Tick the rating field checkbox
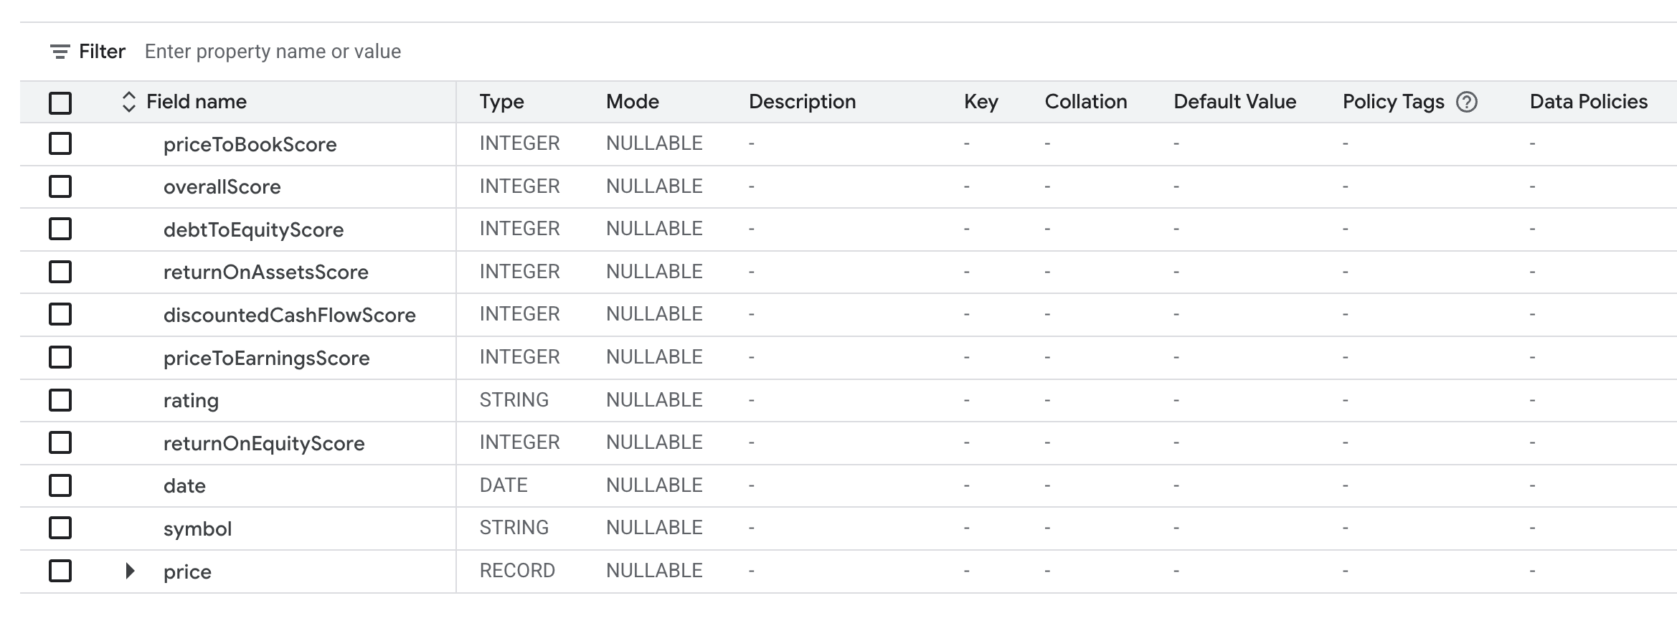This screenshot has height=631, width=1677. (x=60, y=400)
